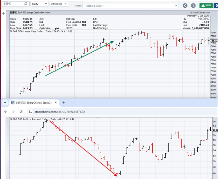The height and width of the screenshot is (179, 218).
Task: Select the $BPSPX SharpCharts browser tab
Action: click(x=34, y=103)
